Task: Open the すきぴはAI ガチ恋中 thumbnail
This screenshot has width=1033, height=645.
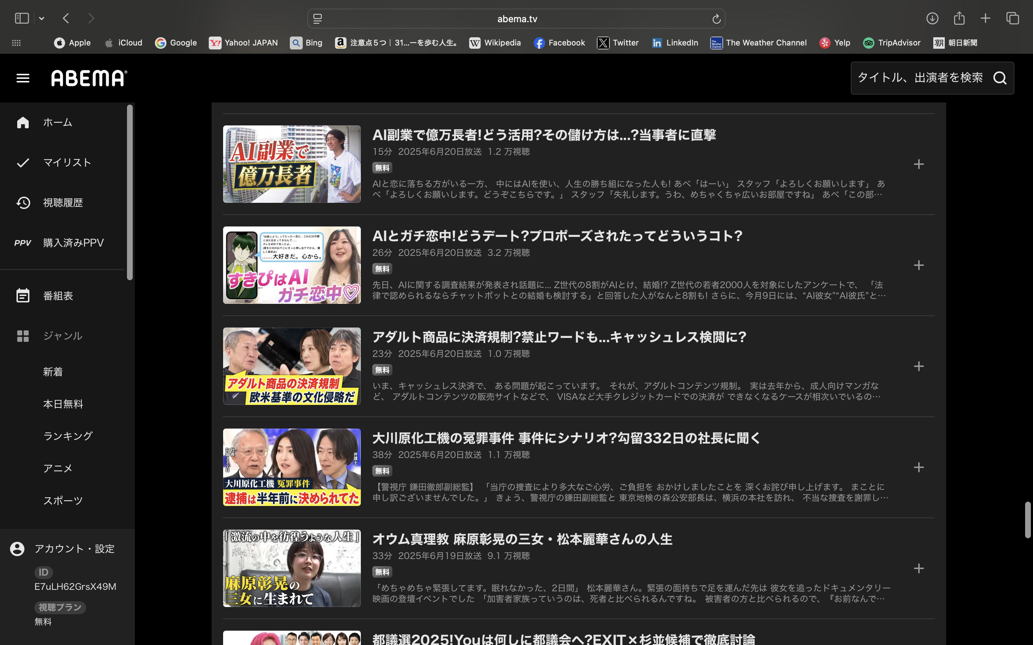Action: coord(292,265)
